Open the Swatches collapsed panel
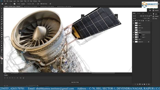The width and height of the screenshot is (160, 90). [x=155, y=10]
